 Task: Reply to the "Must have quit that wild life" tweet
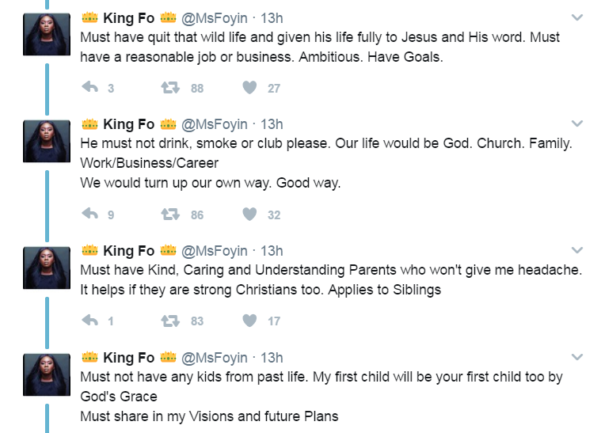[90, 88]
